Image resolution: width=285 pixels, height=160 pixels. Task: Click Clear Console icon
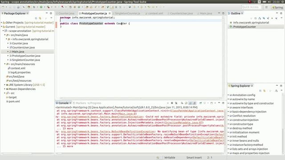click(182, 103)
